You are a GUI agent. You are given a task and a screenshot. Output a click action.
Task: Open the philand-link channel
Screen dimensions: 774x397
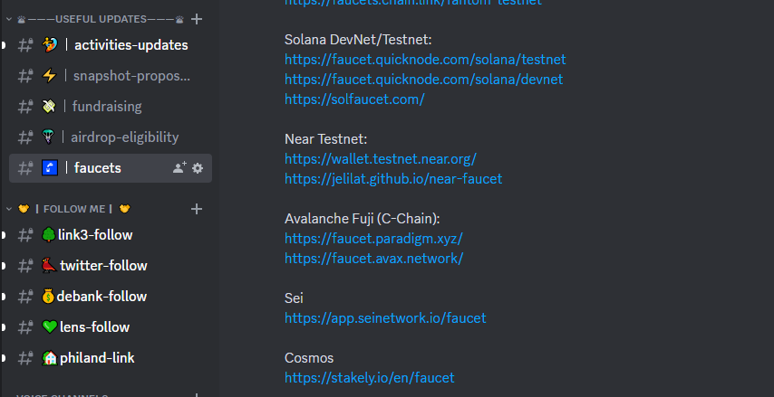pyautogui.click(x=97, y=358)
